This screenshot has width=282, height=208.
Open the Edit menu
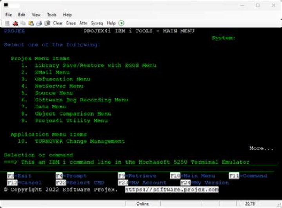tap(22, 15)
